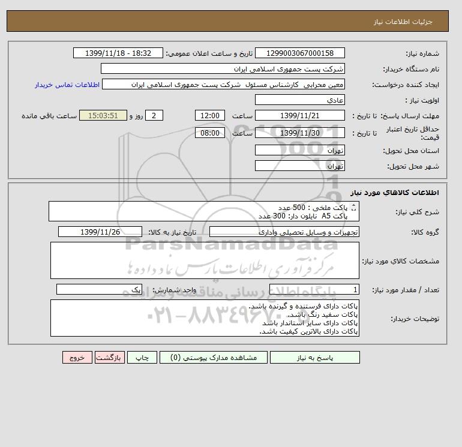462x447 pixels.
Task: Click the response deadline date 1399/11/21
Action: tap(299, 116)
